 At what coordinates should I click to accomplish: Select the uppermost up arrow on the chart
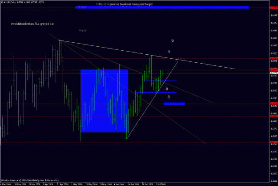(x=173, y=40)
